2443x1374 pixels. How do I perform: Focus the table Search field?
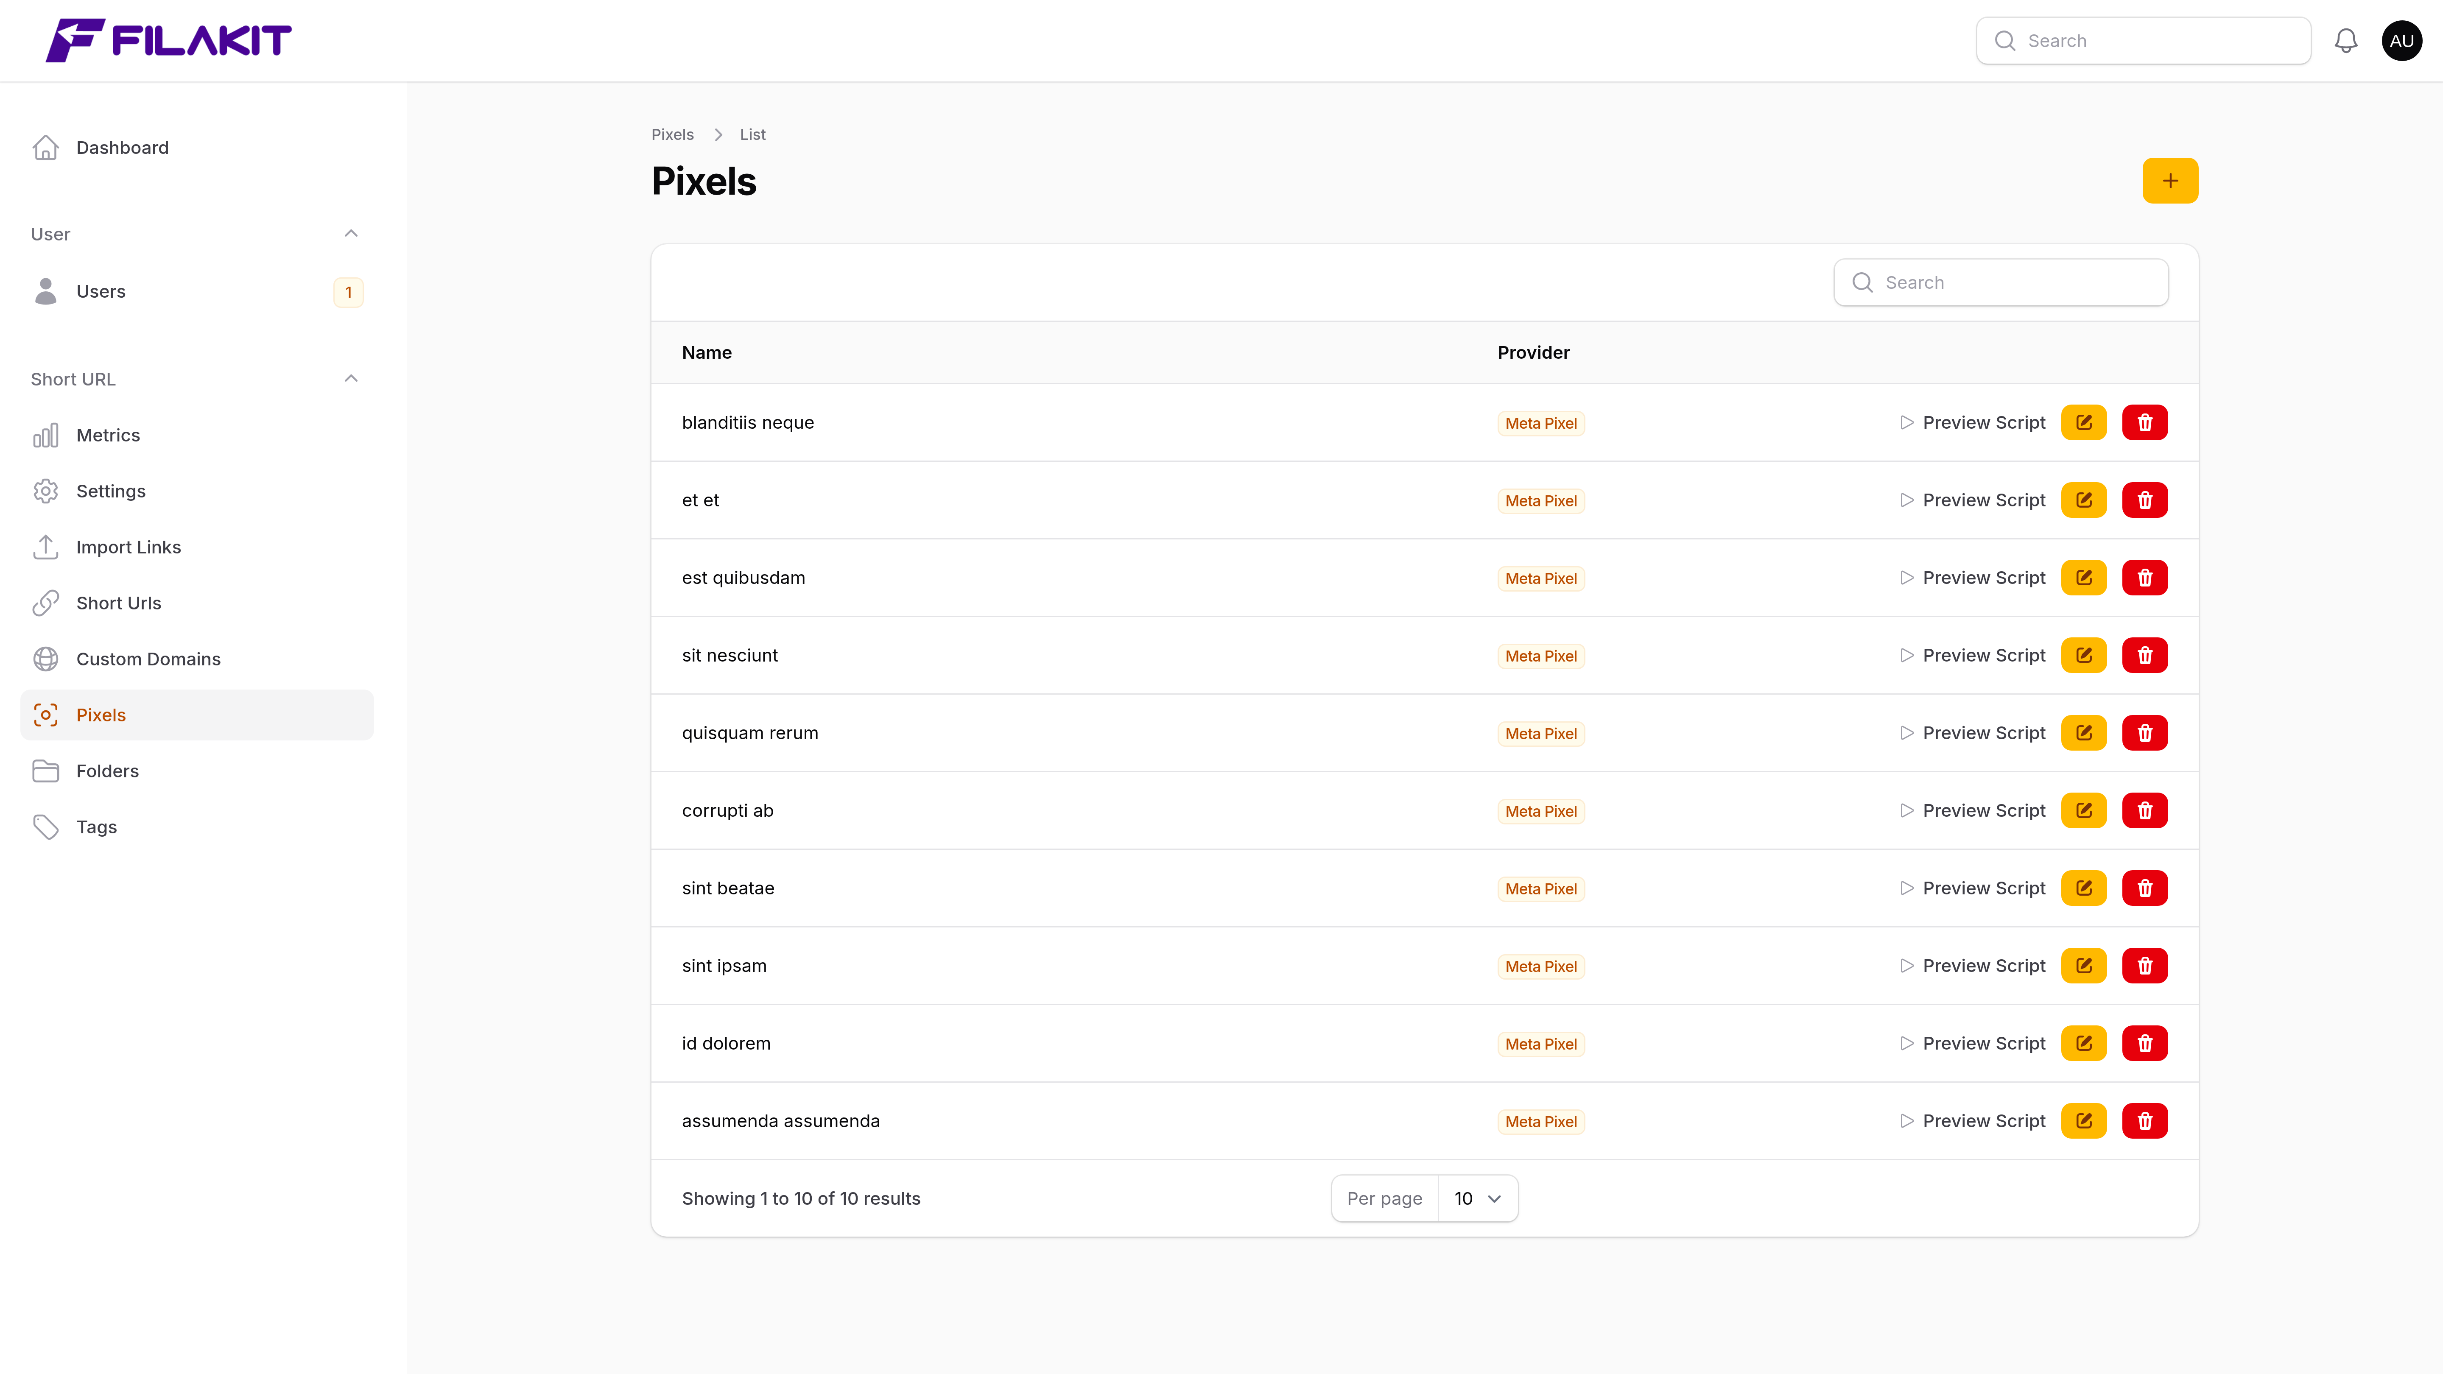[x=2001, y=282]
